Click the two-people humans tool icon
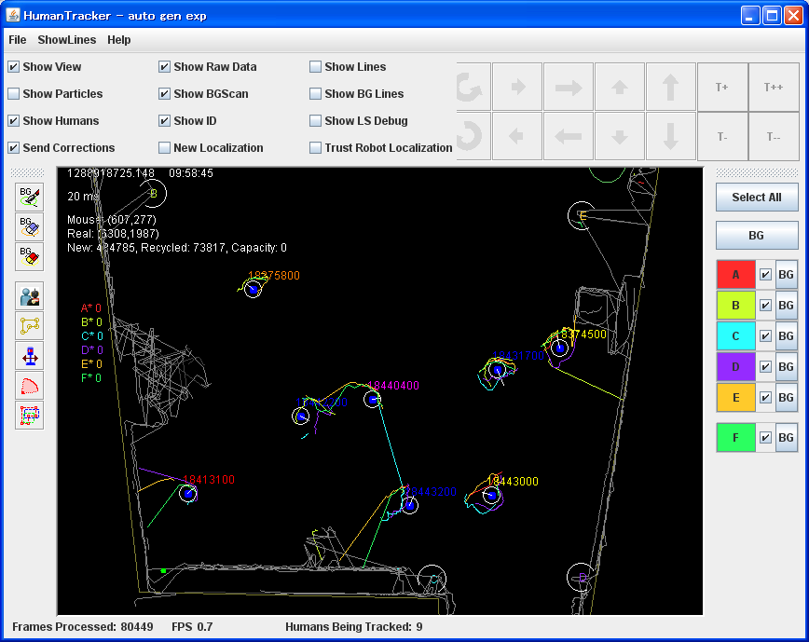809x642 pixels. coord(29,295)
